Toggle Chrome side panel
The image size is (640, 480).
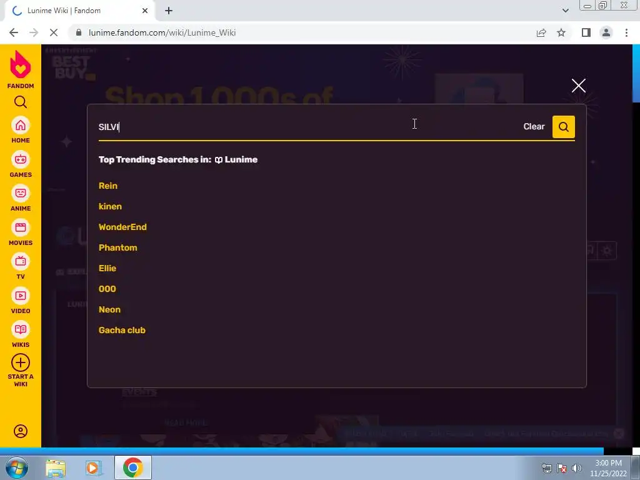pyautogui.click(x=586, y=32)
